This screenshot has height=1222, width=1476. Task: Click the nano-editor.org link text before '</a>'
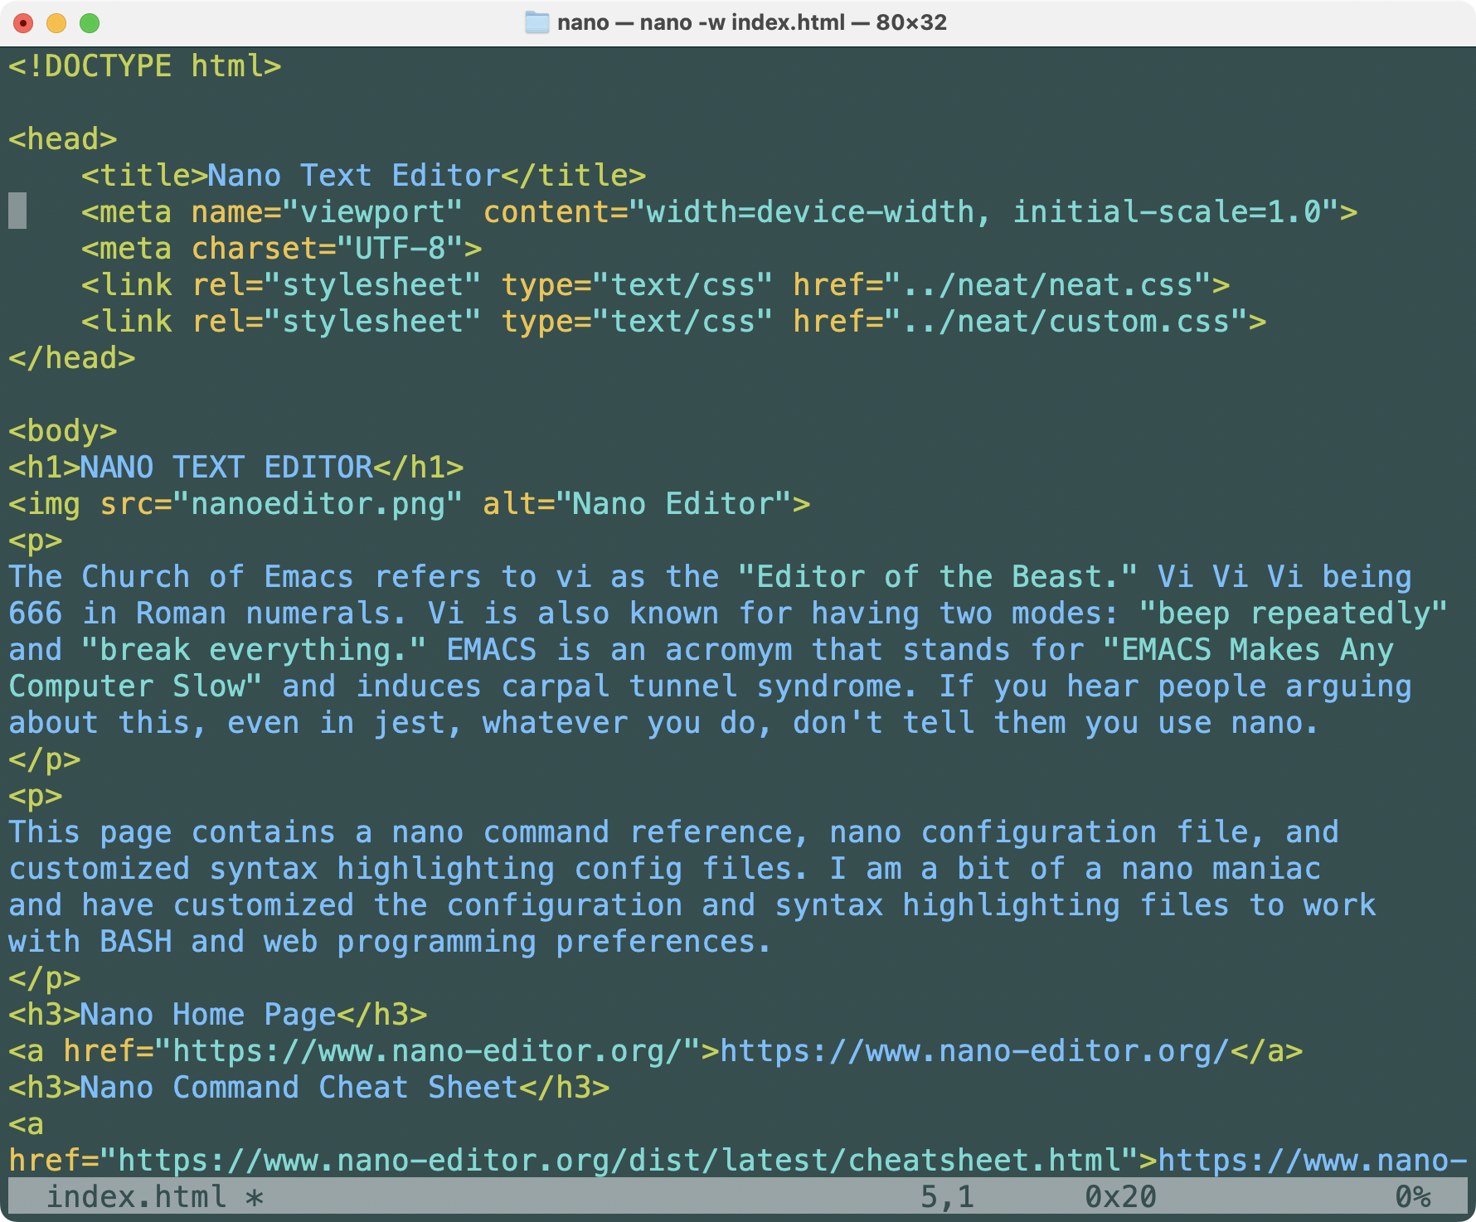974,1051
